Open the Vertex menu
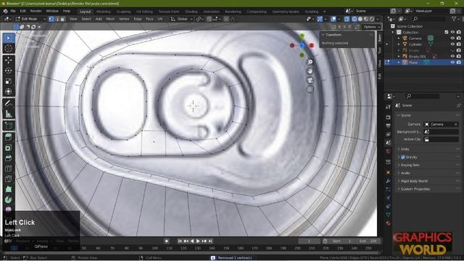The height and width of the screenshot is (261, 464). 124,19
